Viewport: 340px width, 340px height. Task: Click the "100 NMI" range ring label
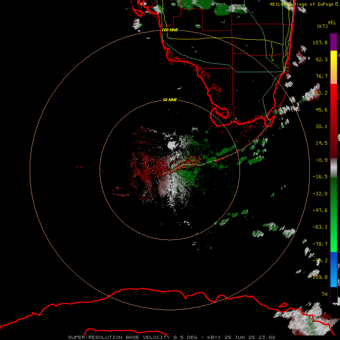point(170,30)
